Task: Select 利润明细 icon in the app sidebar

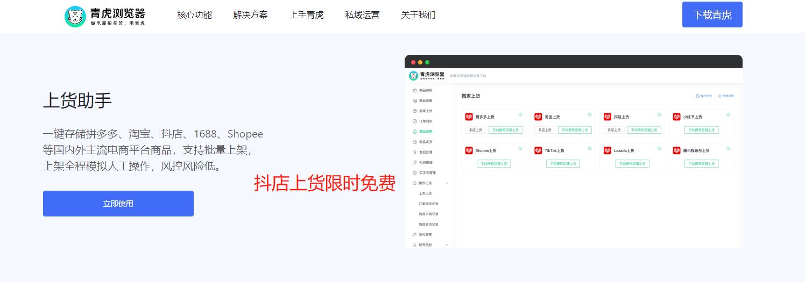Action: [x=414, y=162]
